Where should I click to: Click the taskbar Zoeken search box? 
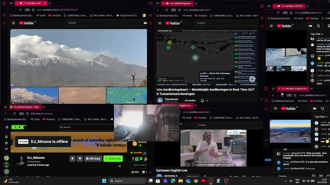(x=127, y=181)
